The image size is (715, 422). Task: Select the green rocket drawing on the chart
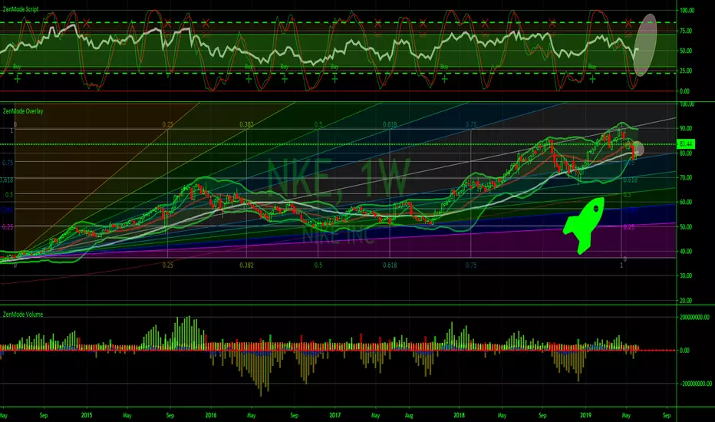(x=584, y=226)
